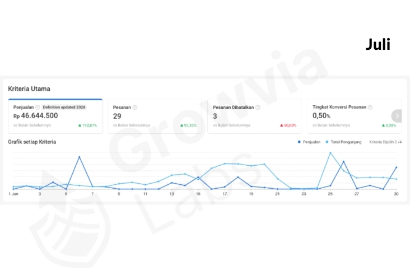Open help icon beside Pesanan Dibatalkan
Viewport: 410px width, 280px height.
(258, 108)
